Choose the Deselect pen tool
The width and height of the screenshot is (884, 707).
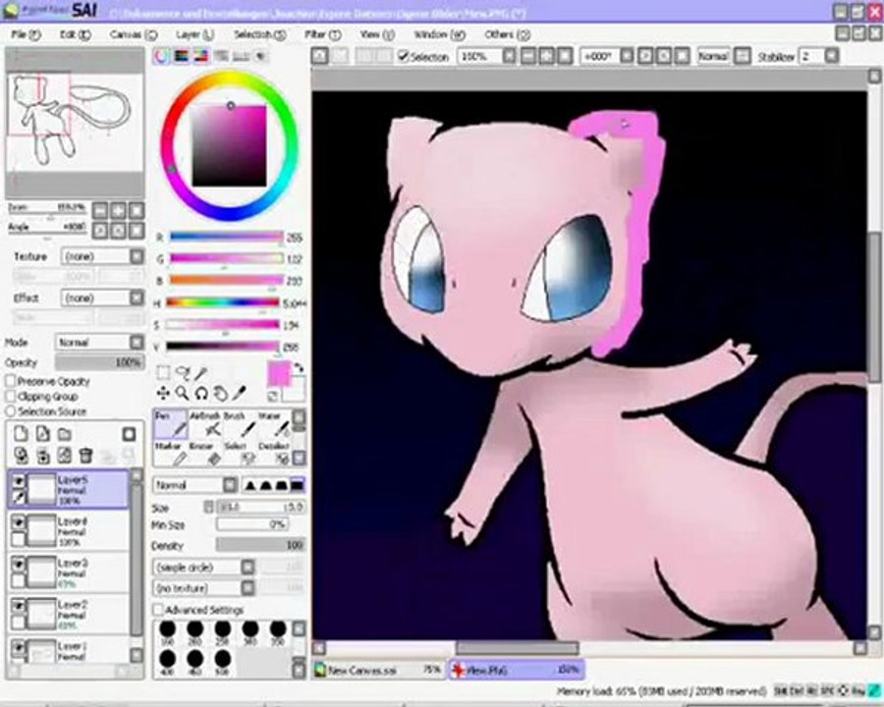point(274,454)
